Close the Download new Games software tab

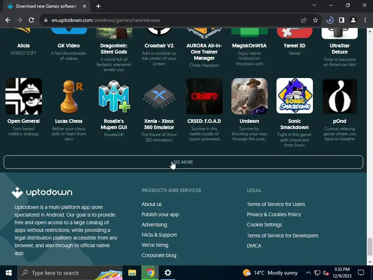point(85,6)
